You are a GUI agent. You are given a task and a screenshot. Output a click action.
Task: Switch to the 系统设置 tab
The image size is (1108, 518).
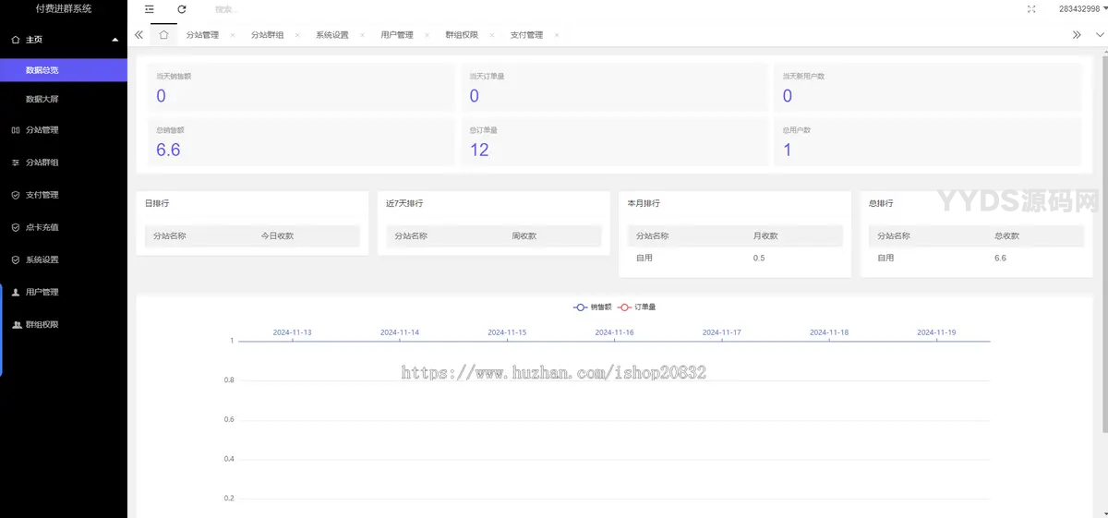pos(331,35)
